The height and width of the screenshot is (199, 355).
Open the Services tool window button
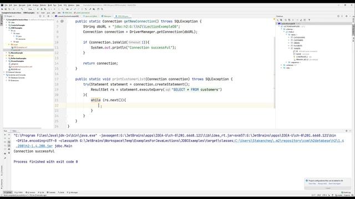[x=31, y=192]
